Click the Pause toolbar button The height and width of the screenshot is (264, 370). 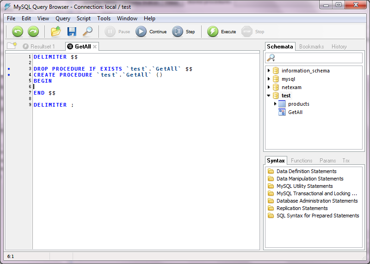tap(117, 31)
